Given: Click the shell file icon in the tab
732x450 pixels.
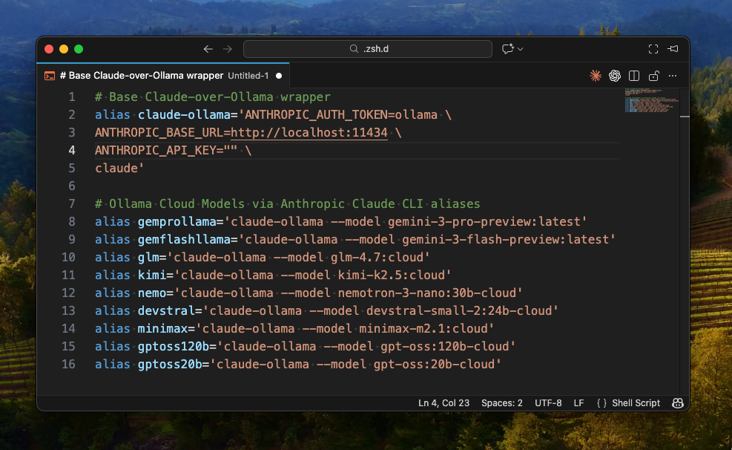Looking at the screenshot, I should pyautogui.click(x=50, y=76).
